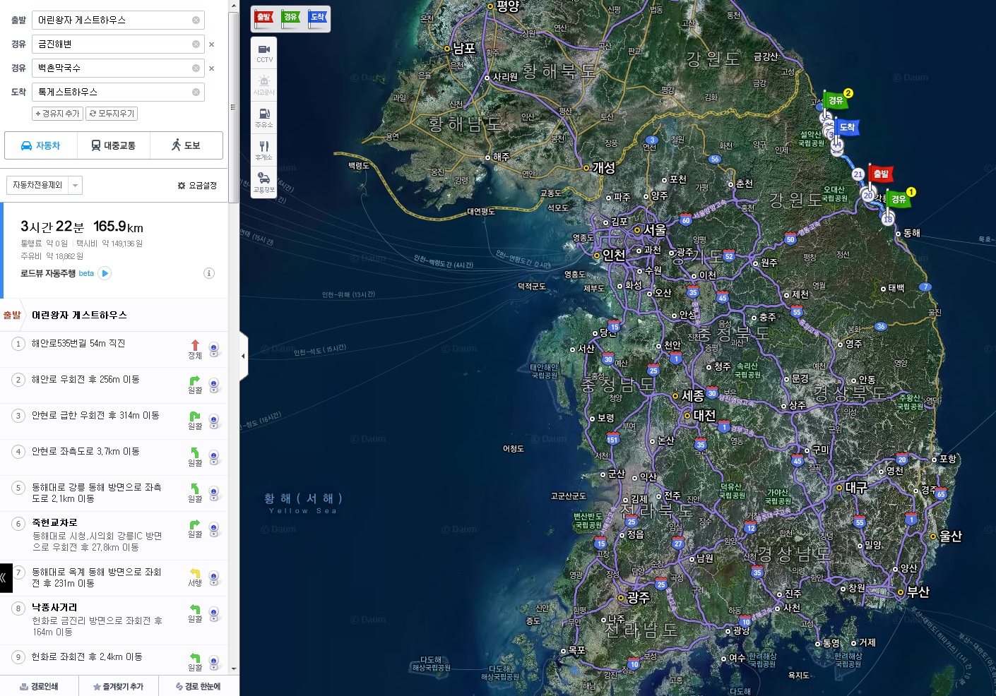Image resolution: width=996 pixels, height=696 pixels.
Task: Remove the 백촌막국수 waypoint row
Action: click(211, 68)
